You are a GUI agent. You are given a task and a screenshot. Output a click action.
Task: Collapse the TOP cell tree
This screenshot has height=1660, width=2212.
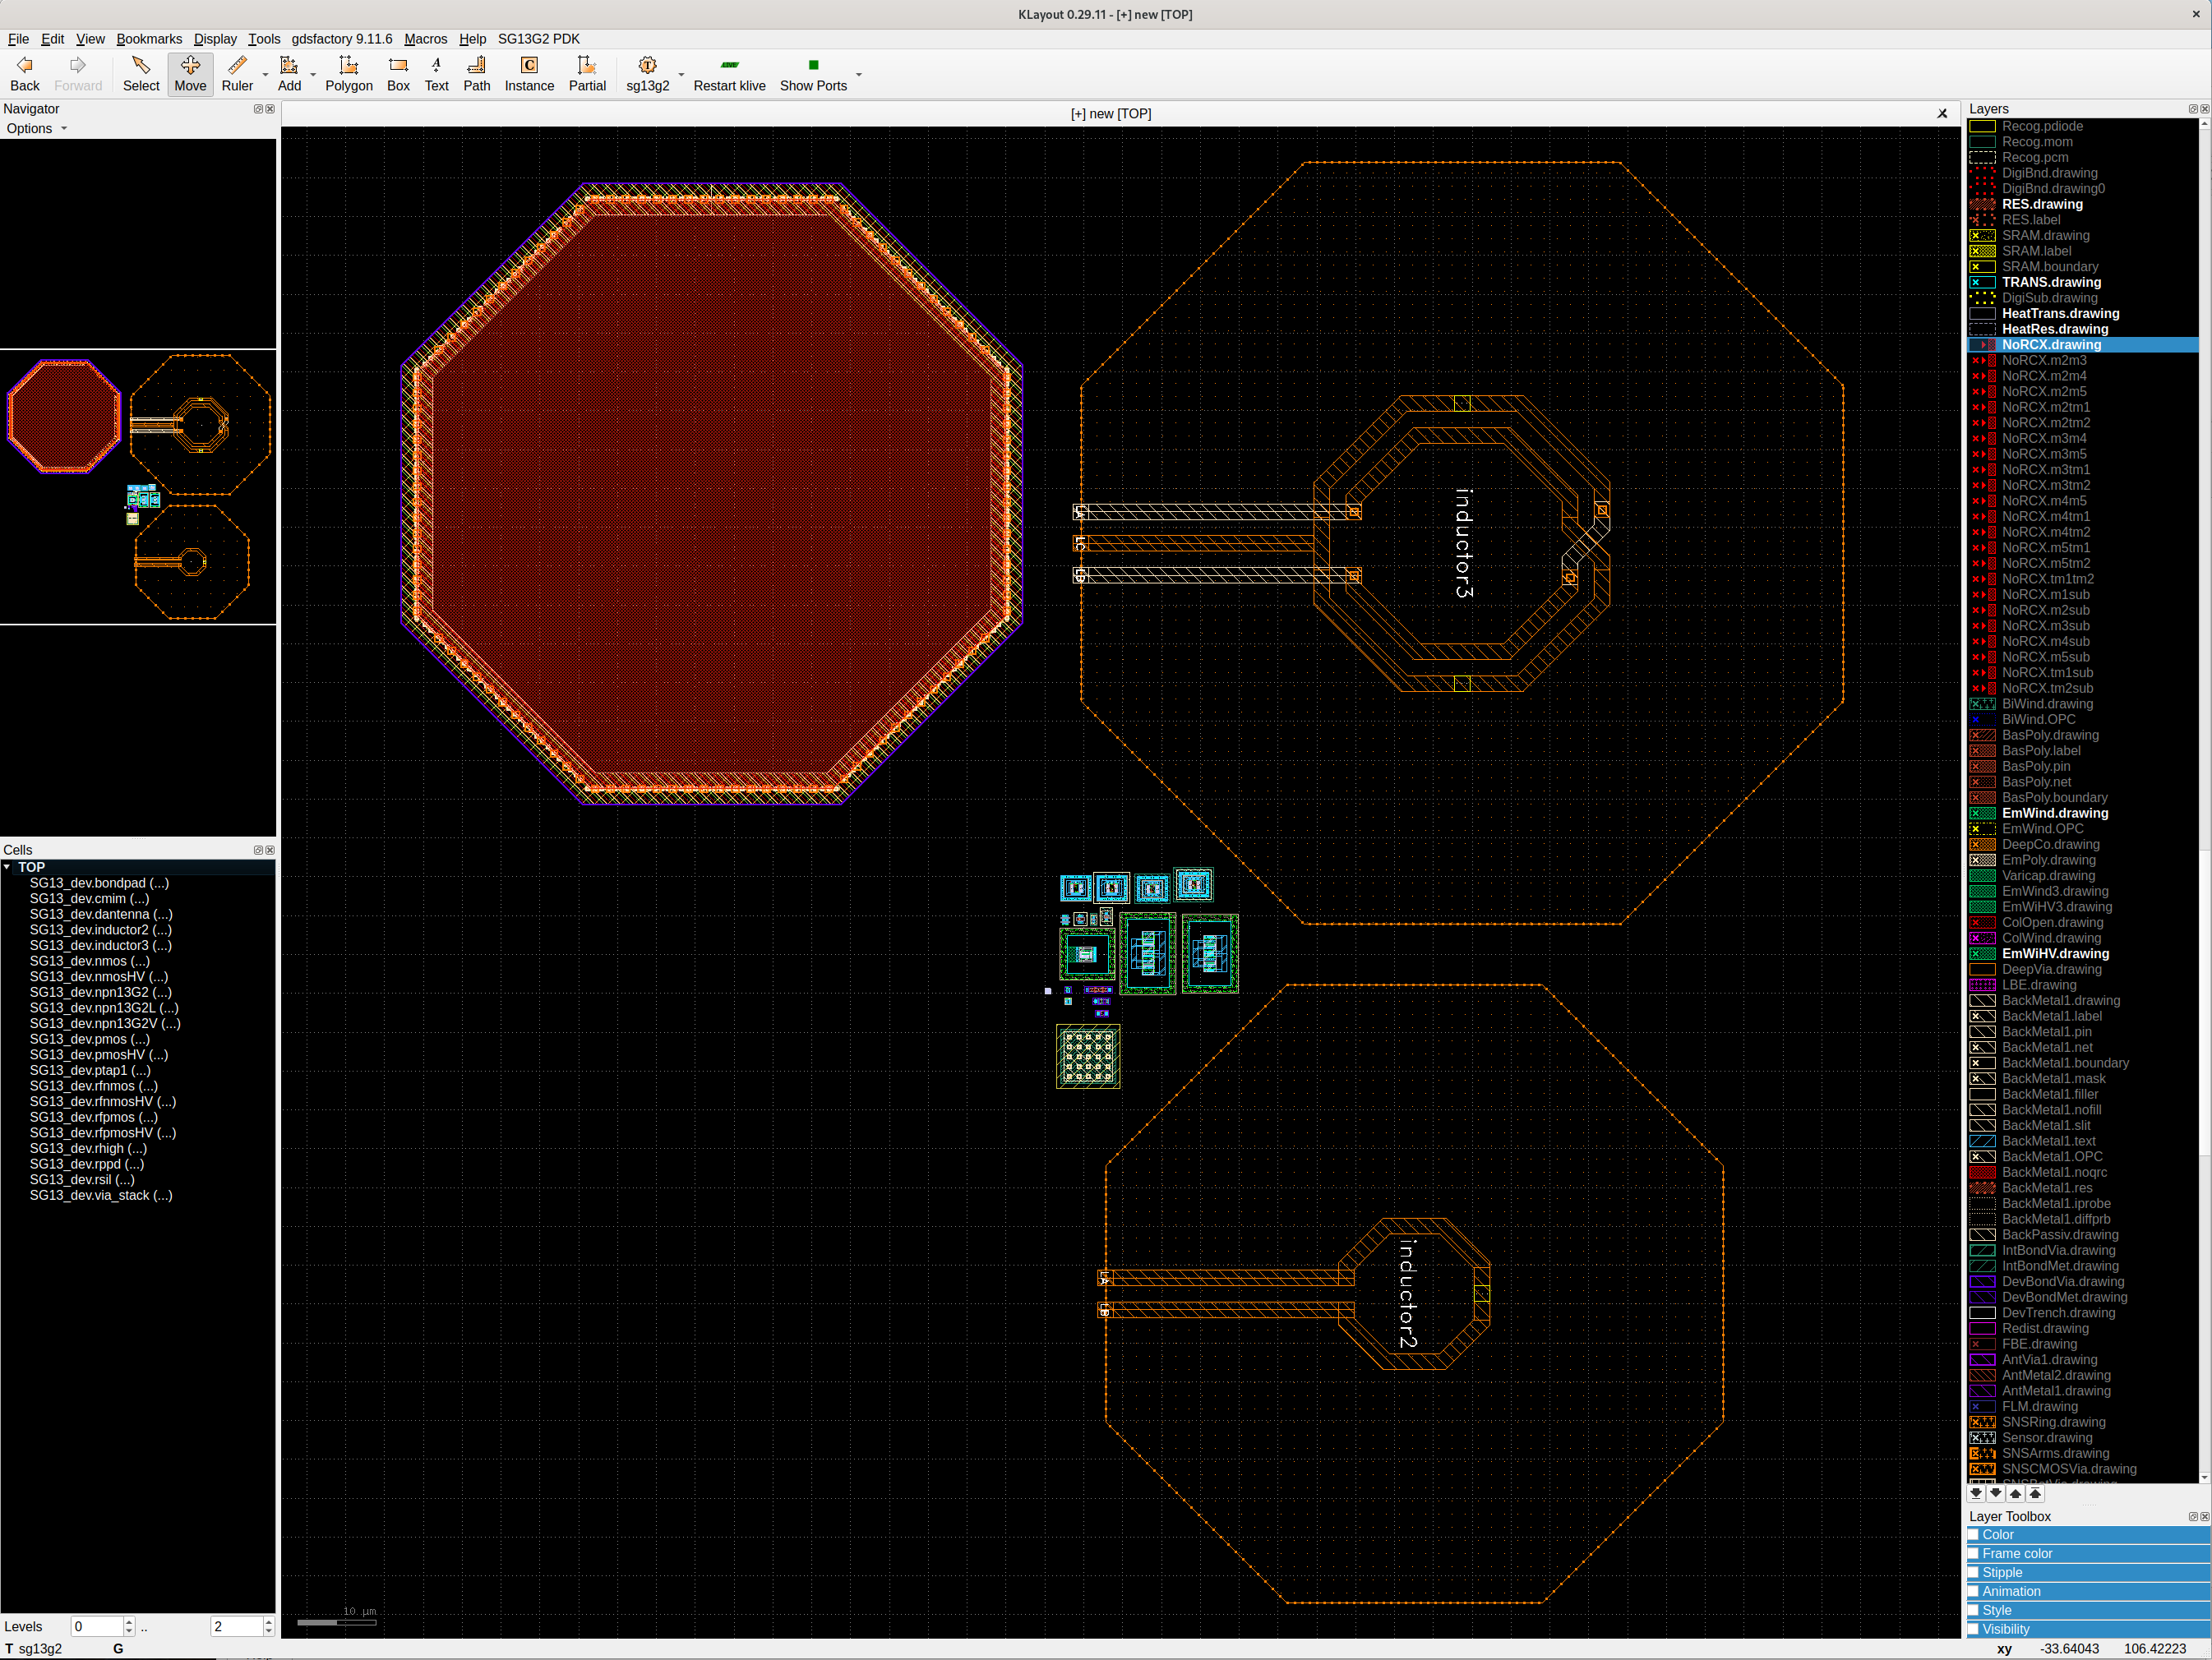click(8, 867)
